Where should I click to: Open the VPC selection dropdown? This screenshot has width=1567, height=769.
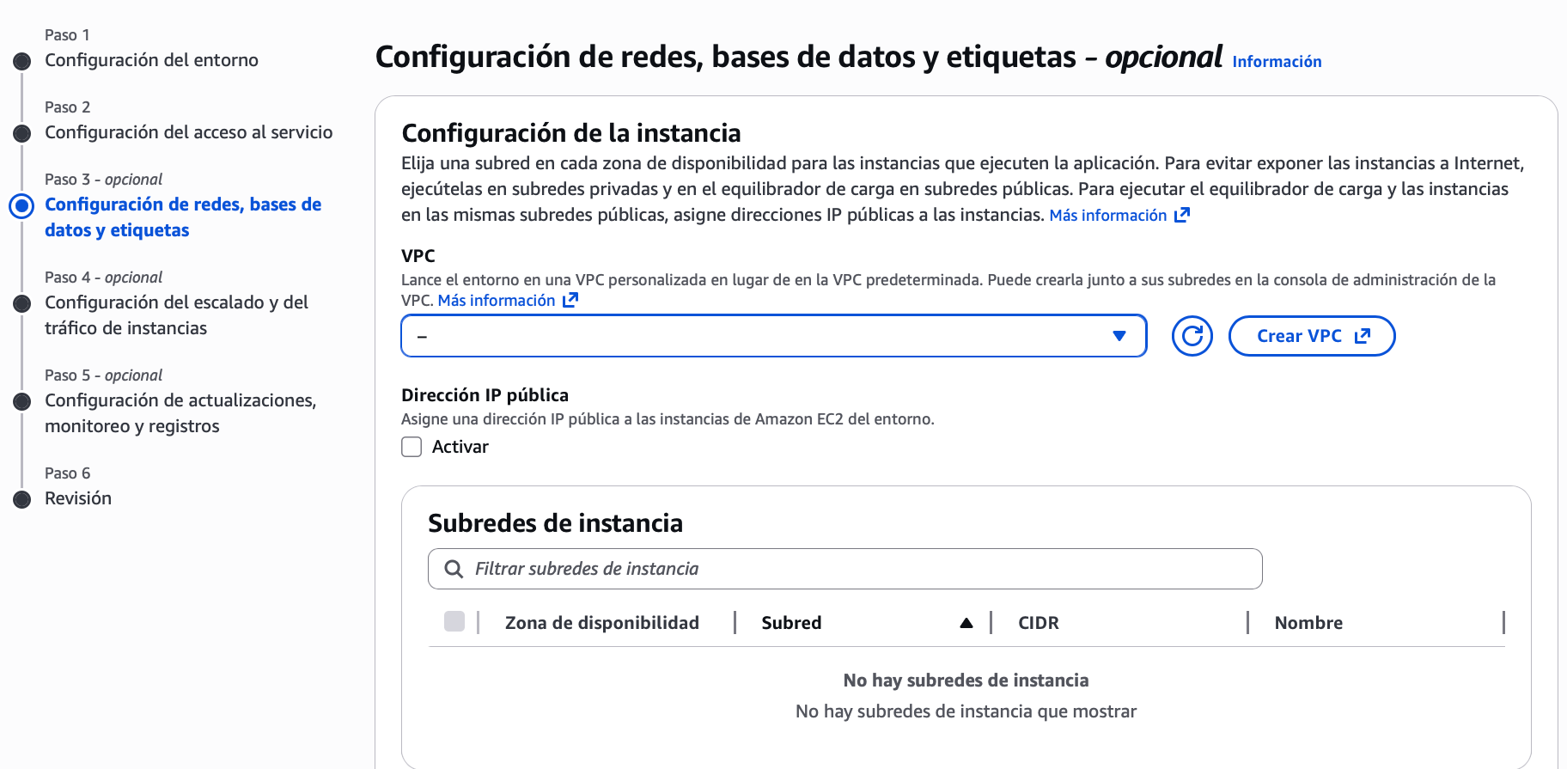(773, 336)
